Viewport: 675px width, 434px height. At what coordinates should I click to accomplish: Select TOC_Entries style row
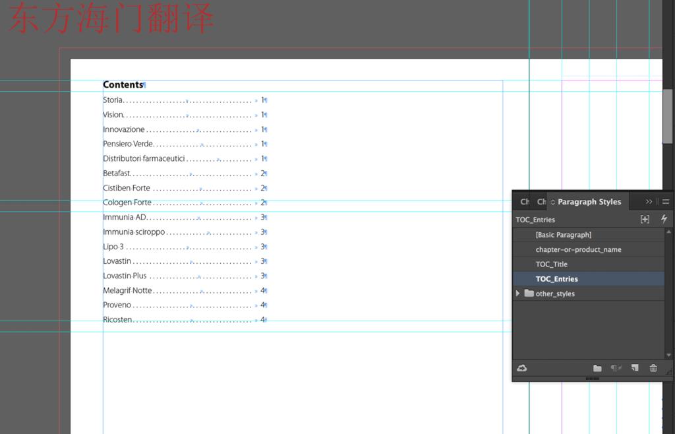(x=589, y=278)
